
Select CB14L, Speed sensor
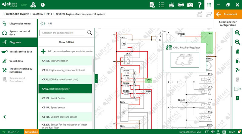[65, 107]
